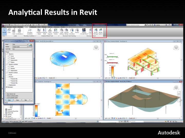The width and height of the screenshot is (185, 138).
Task: Expand Groups in project browser
Action: click(x=4, y=116)
